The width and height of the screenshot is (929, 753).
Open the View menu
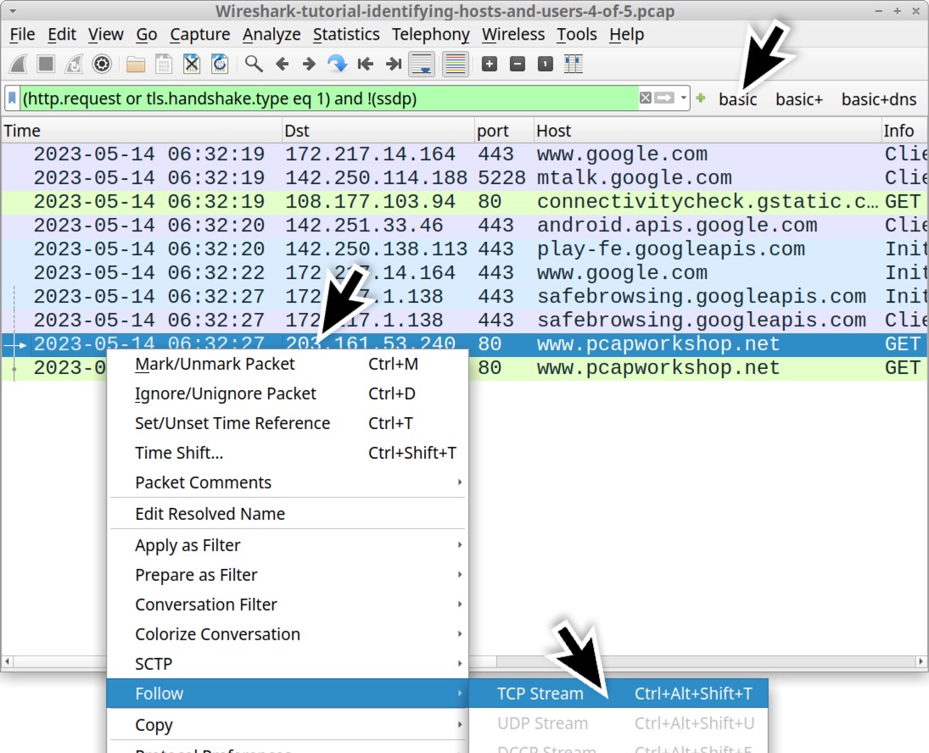105,34
